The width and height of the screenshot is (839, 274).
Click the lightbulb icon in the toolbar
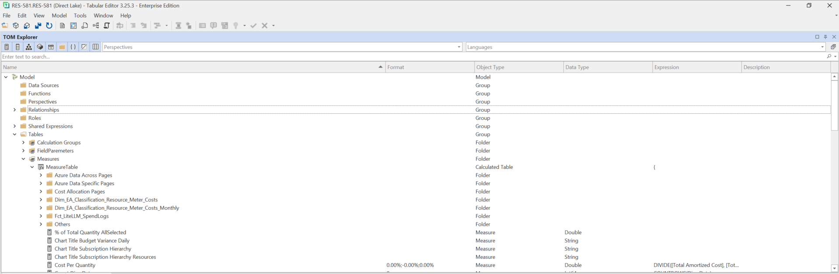point(235,25)
